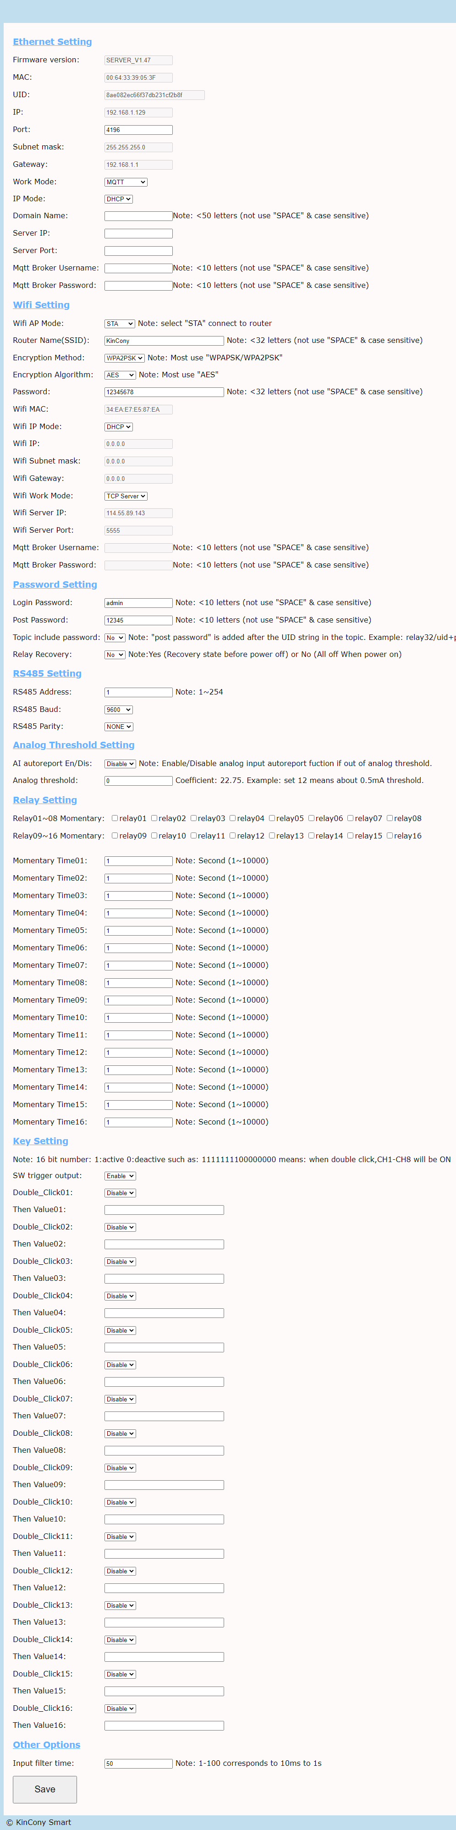
Task: Expand the Ethernet Work Mode dropdown
Action: [x=126, y=182]
